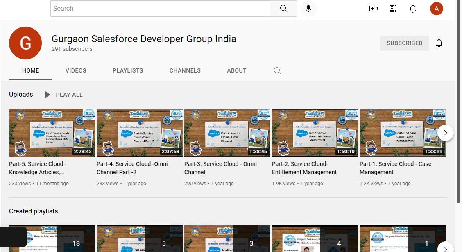Open the playlist with 3 videos

coord(227,239)
